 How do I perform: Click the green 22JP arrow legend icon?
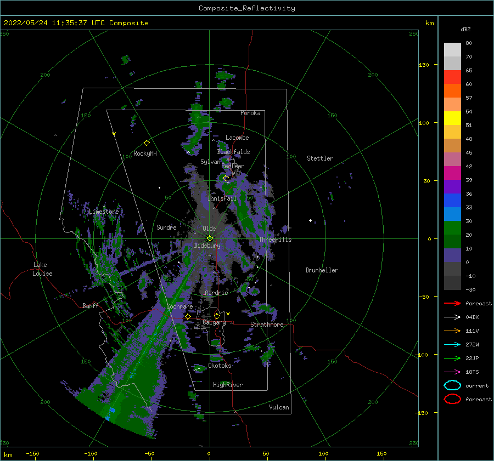(x=452, y=358)
